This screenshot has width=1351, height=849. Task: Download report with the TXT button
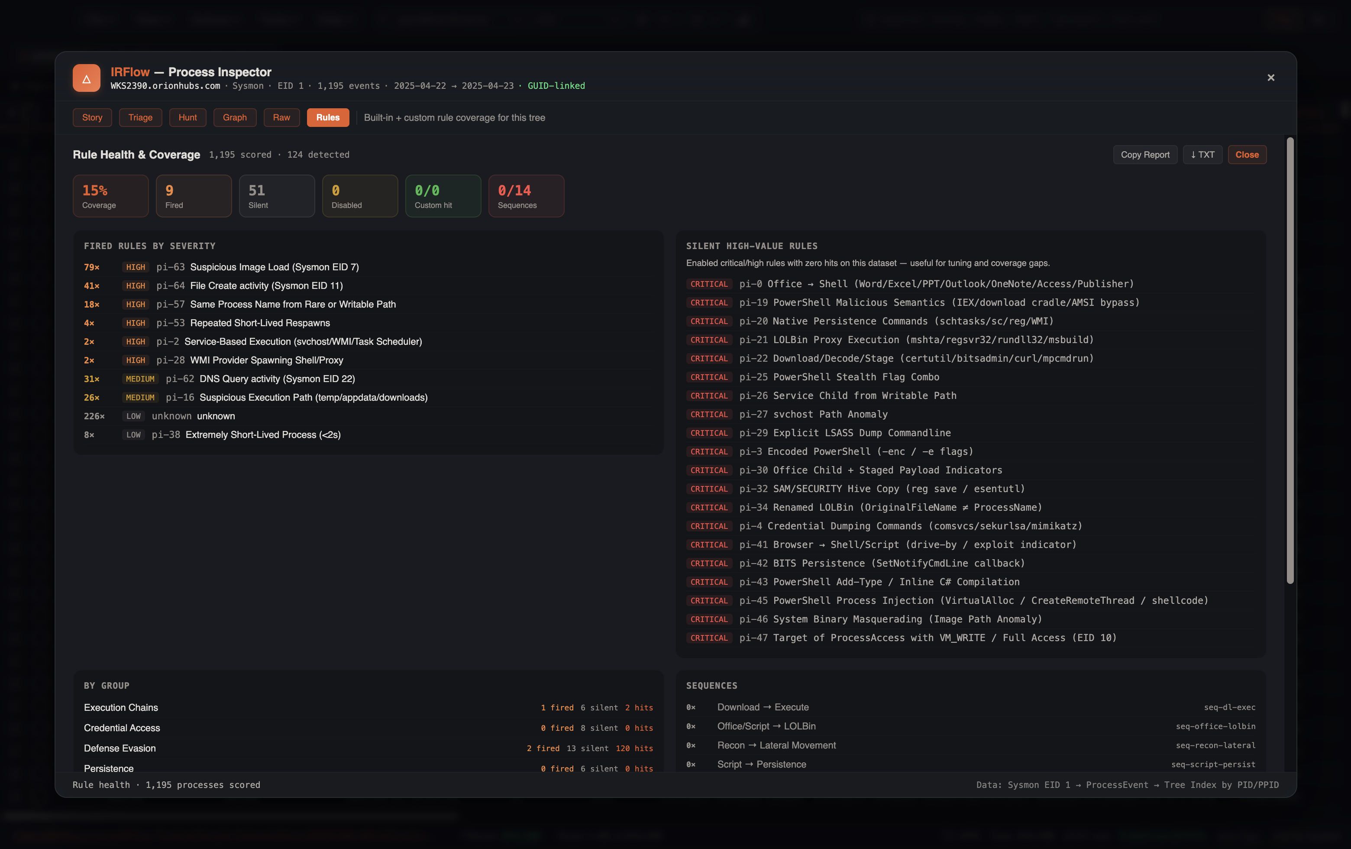coord(1202,154)
